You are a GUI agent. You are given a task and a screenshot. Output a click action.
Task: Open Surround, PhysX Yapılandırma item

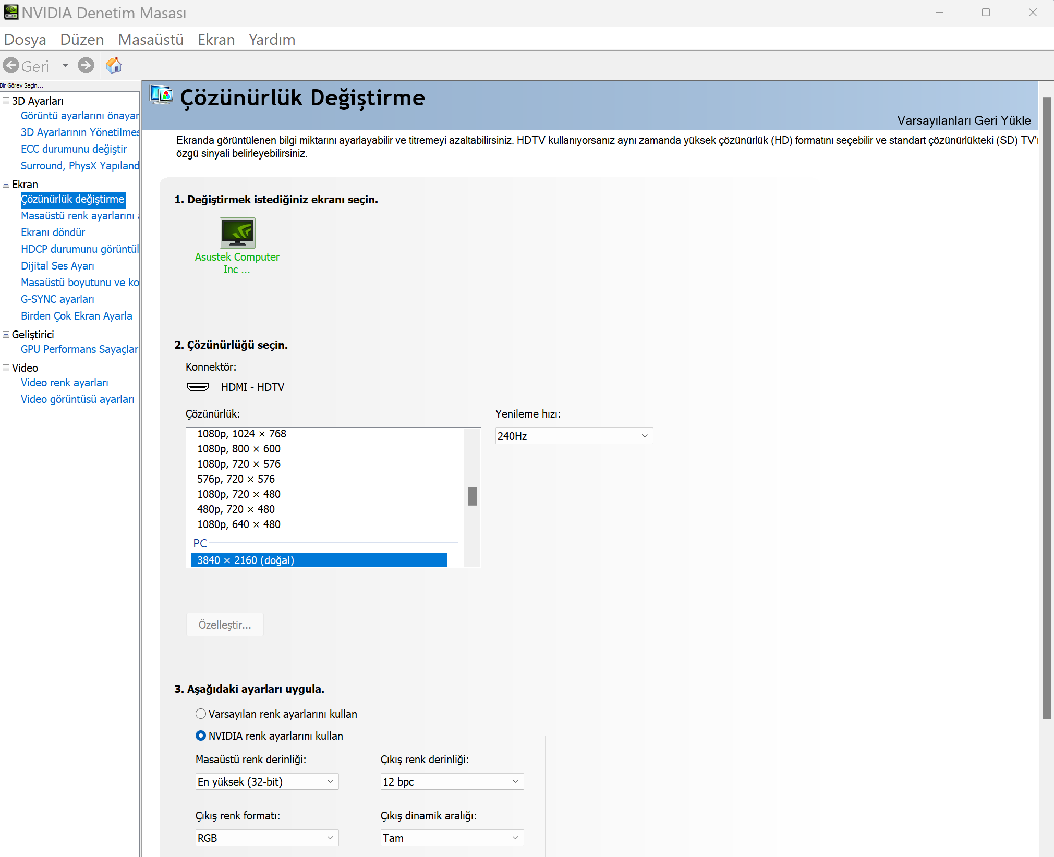tap(80, 166)
